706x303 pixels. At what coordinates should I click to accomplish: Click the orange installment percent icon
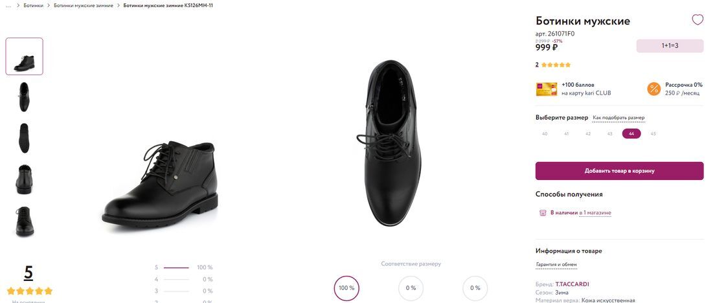654,89
